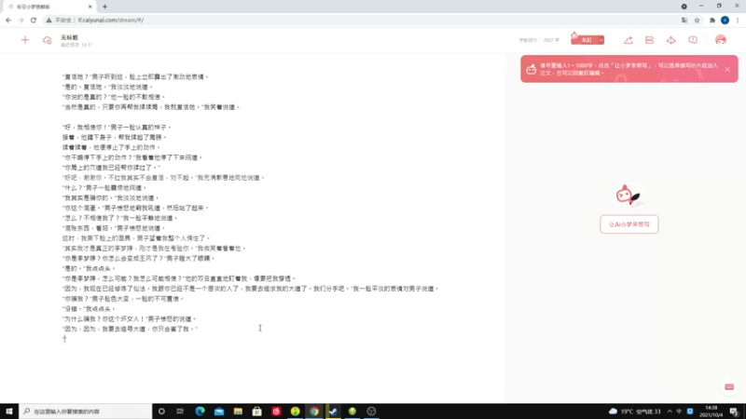Click the small red keyboard icon bottom right
This screenshot has width=746, height=419.
coord(729,387)
